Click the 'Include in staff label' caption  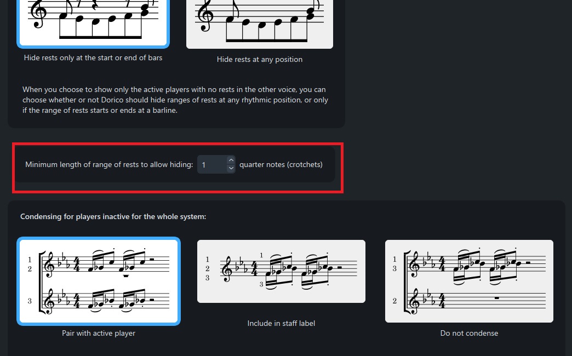coord(281,323)
